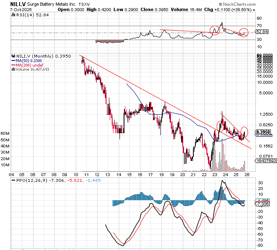Click the 90 level on the RSI axis
Viewport: 277px width, 250px height.
coord(259,18)
